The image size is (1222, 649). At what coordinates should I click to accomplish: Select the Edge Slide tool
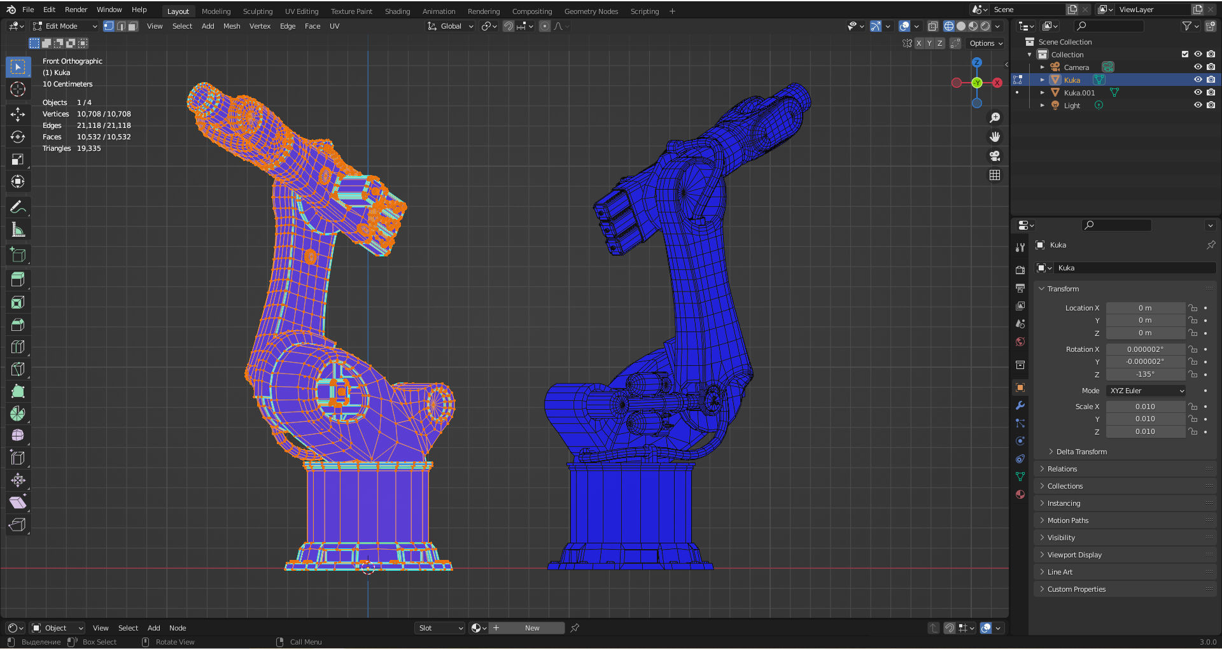18,458
